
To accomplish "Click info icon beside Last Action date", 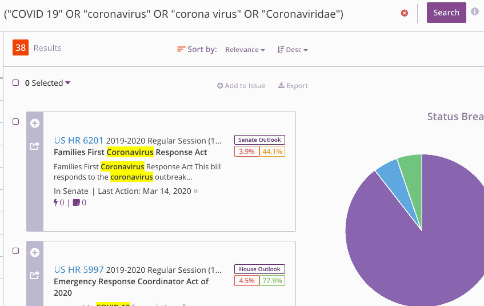I will point(195,191).
